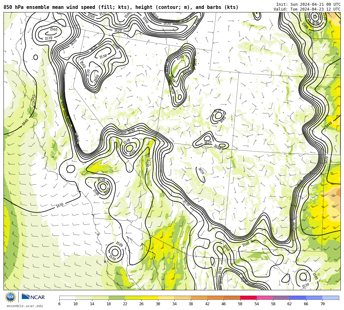The image size is (344, 310).
Task: Click the colorbar tick label 50
Action: pos(240,304)
